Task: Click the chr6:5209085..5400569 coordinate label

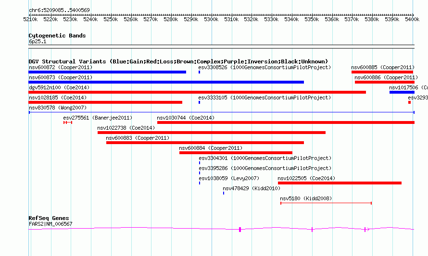Action: coord(59,10)
